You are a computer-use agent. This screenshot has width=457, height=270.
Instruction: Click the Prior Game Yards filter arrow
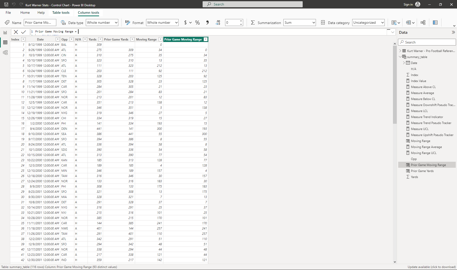click(x=132, y=39)
